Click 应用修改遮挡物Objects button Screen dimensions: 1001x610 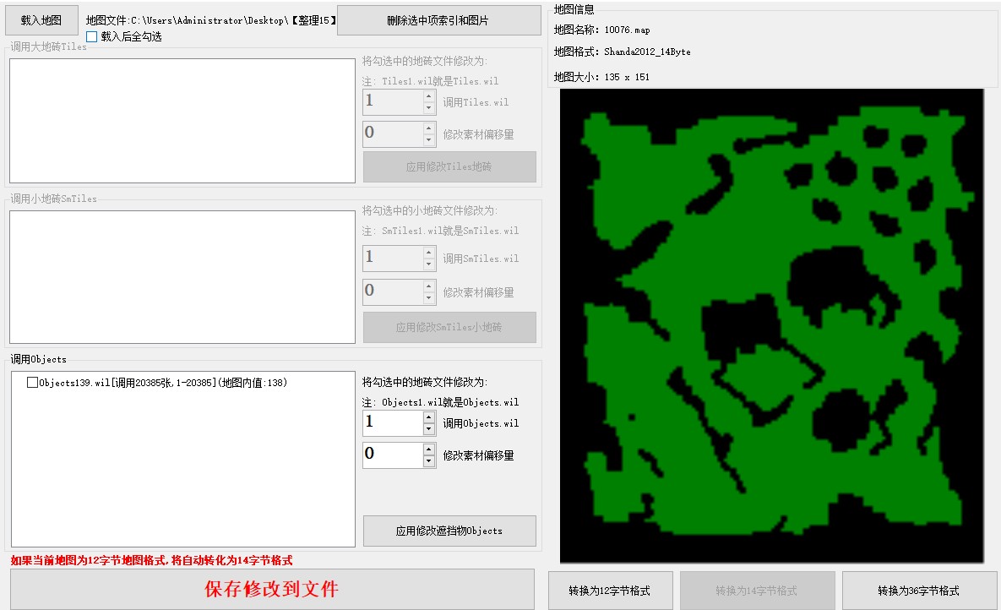449,531
